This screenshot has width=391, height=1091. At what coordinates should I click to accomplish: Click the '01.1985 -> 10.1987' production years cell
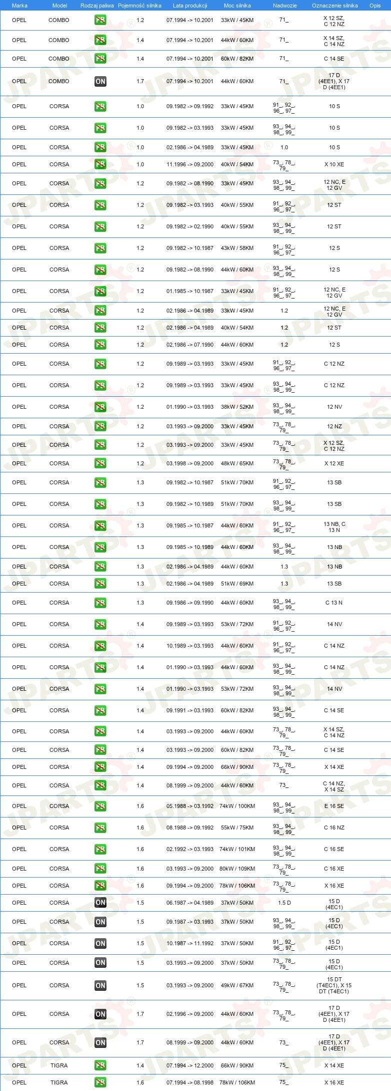(190, 292)
